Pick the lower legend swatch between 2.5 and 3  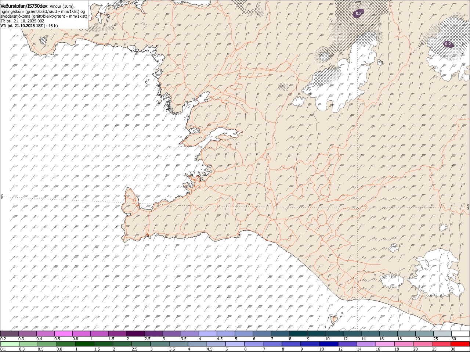(x=141, y=344)
